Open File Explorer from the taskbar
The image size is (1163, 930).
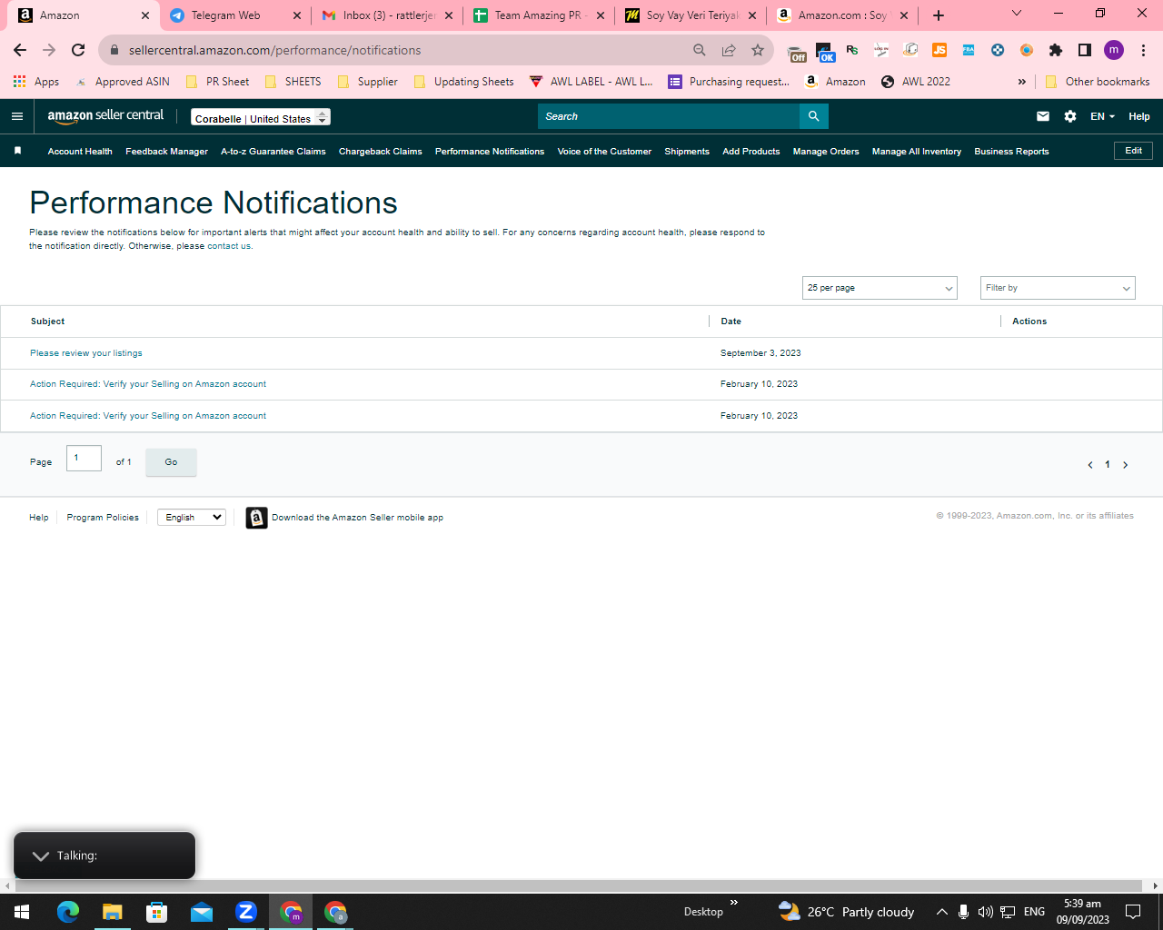[x=112, y=912]
